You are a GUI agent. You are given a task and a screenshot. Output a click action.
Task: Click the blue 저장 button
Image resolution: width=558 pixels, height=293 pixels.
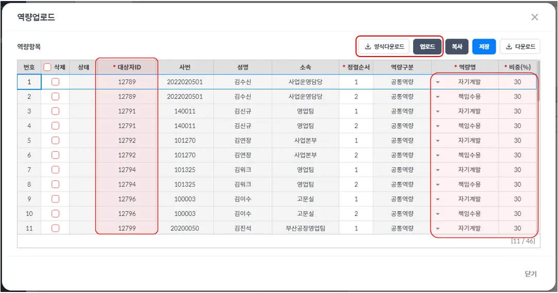[484, 47]
